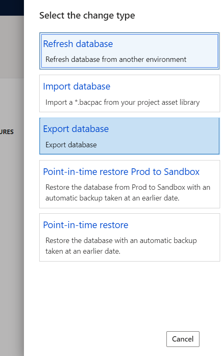Image resolution: width=223 pixels, height=356 pixels.
Task: Choose the plain Point-in-time restore option
Action: pyautogui.click(x=130, y=237)
